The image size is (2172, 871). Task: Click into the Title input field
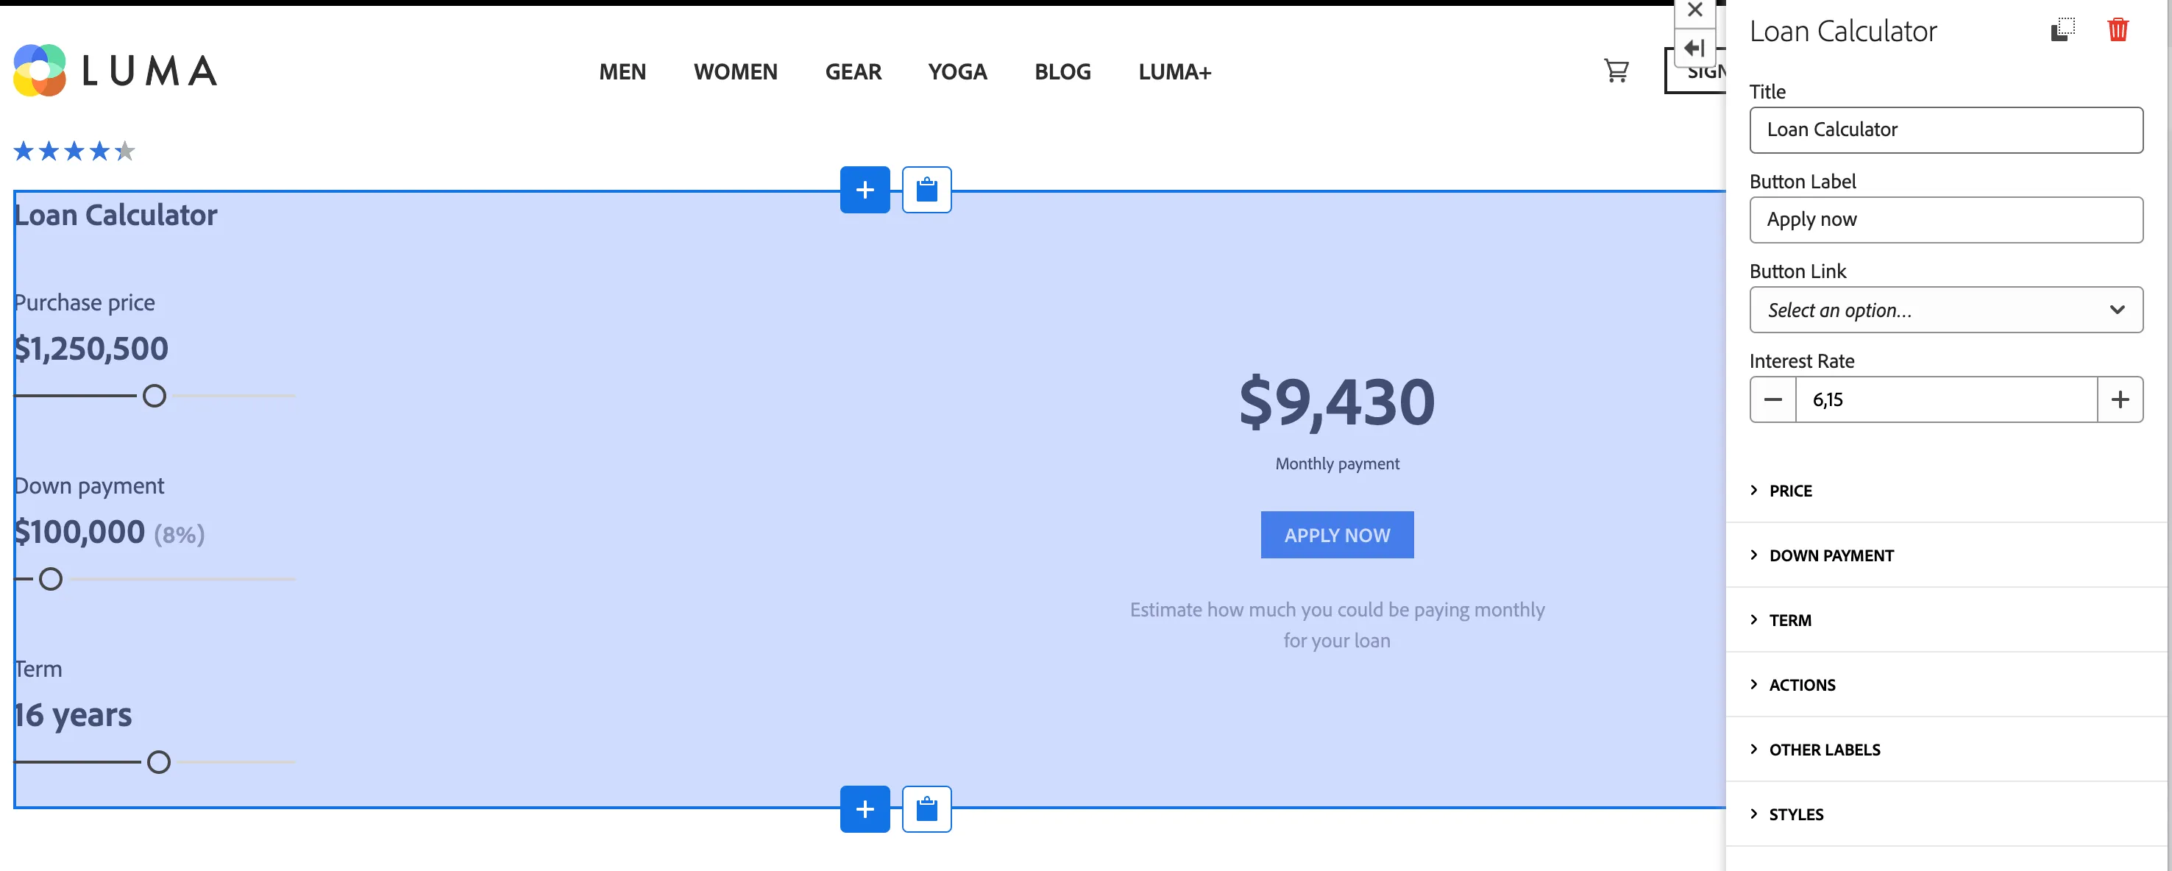[1946, 130]
